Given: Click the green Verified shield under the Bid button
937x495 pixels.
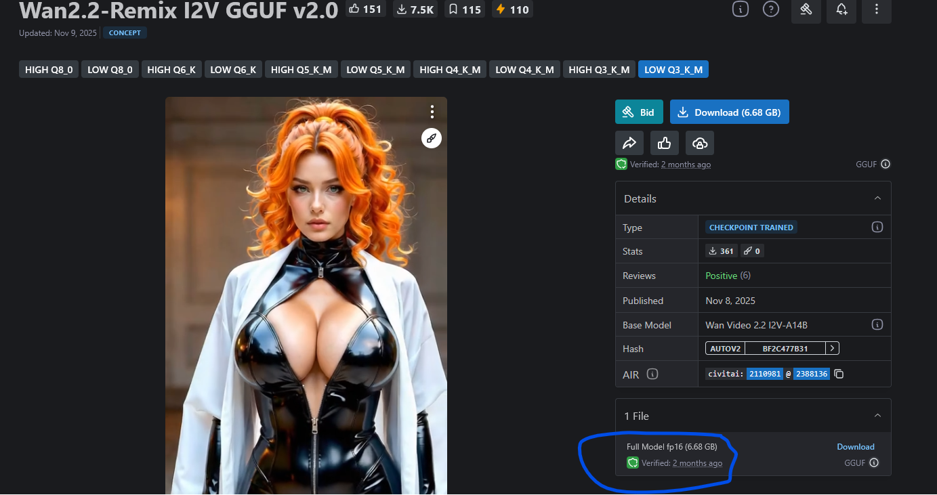Looking at the screenshot, I should 621,164.
